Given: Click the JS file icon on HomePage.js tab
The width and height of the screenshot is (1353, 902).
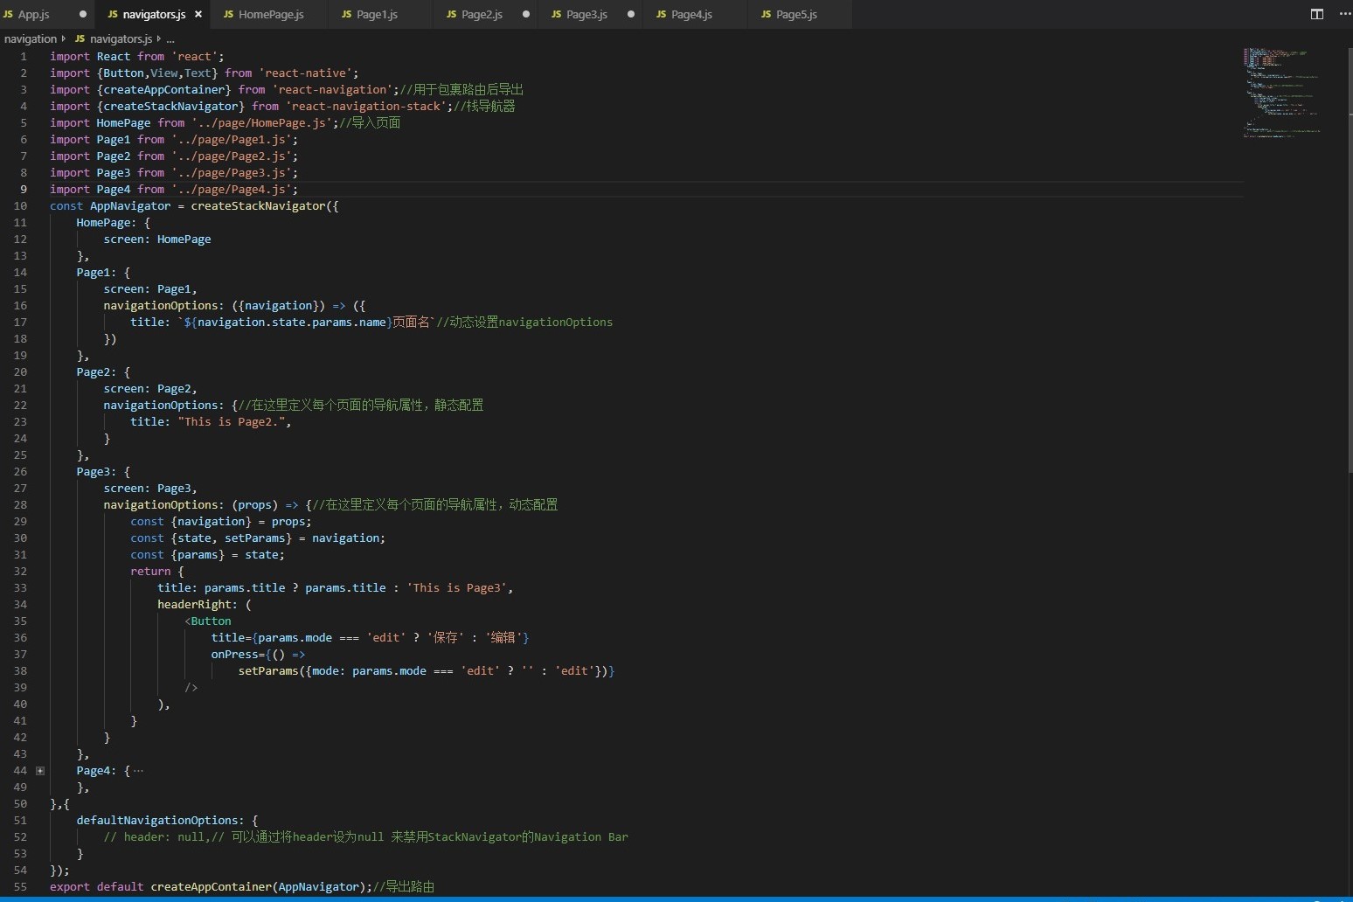Looking at the screenshot, I should (x=228, y=14).
